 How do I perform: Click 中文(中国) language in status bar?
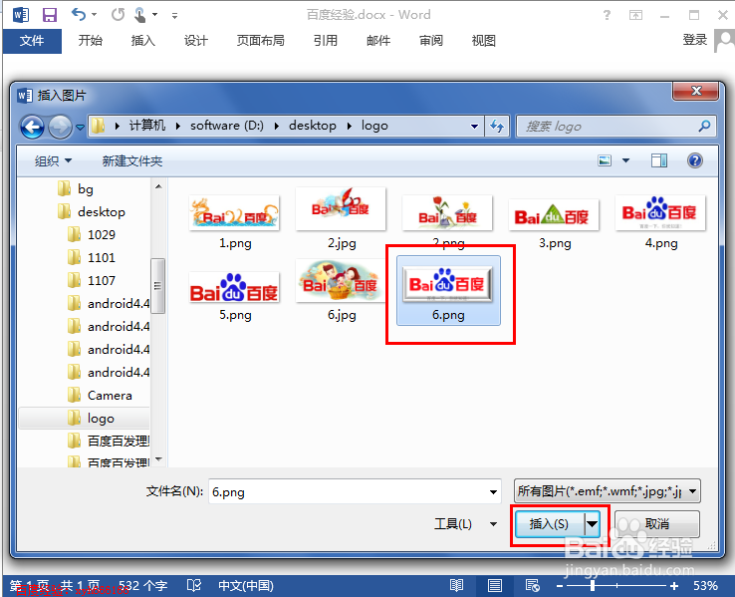(x=246, y=586)
